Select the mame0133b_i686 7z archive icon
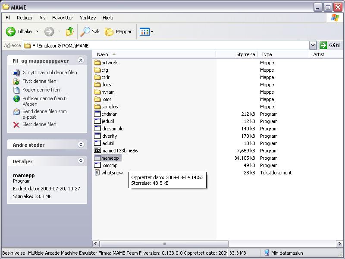The image size is (345, 259). [97, 150]
